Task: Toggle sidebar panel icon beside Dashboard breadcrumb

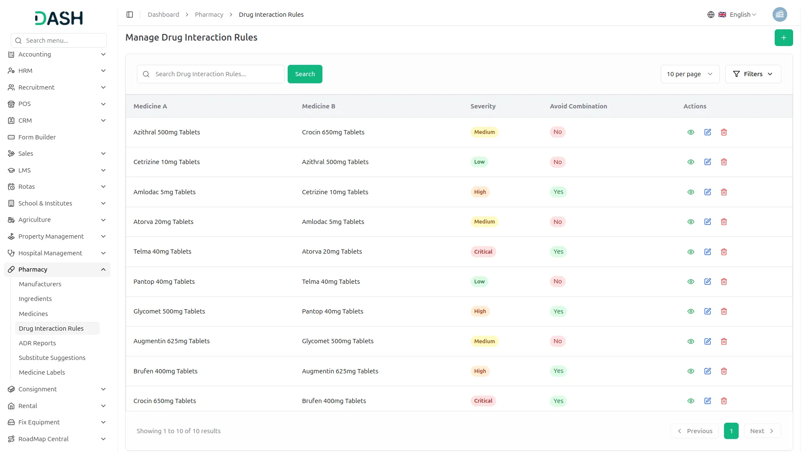Action: click(130, 15)
